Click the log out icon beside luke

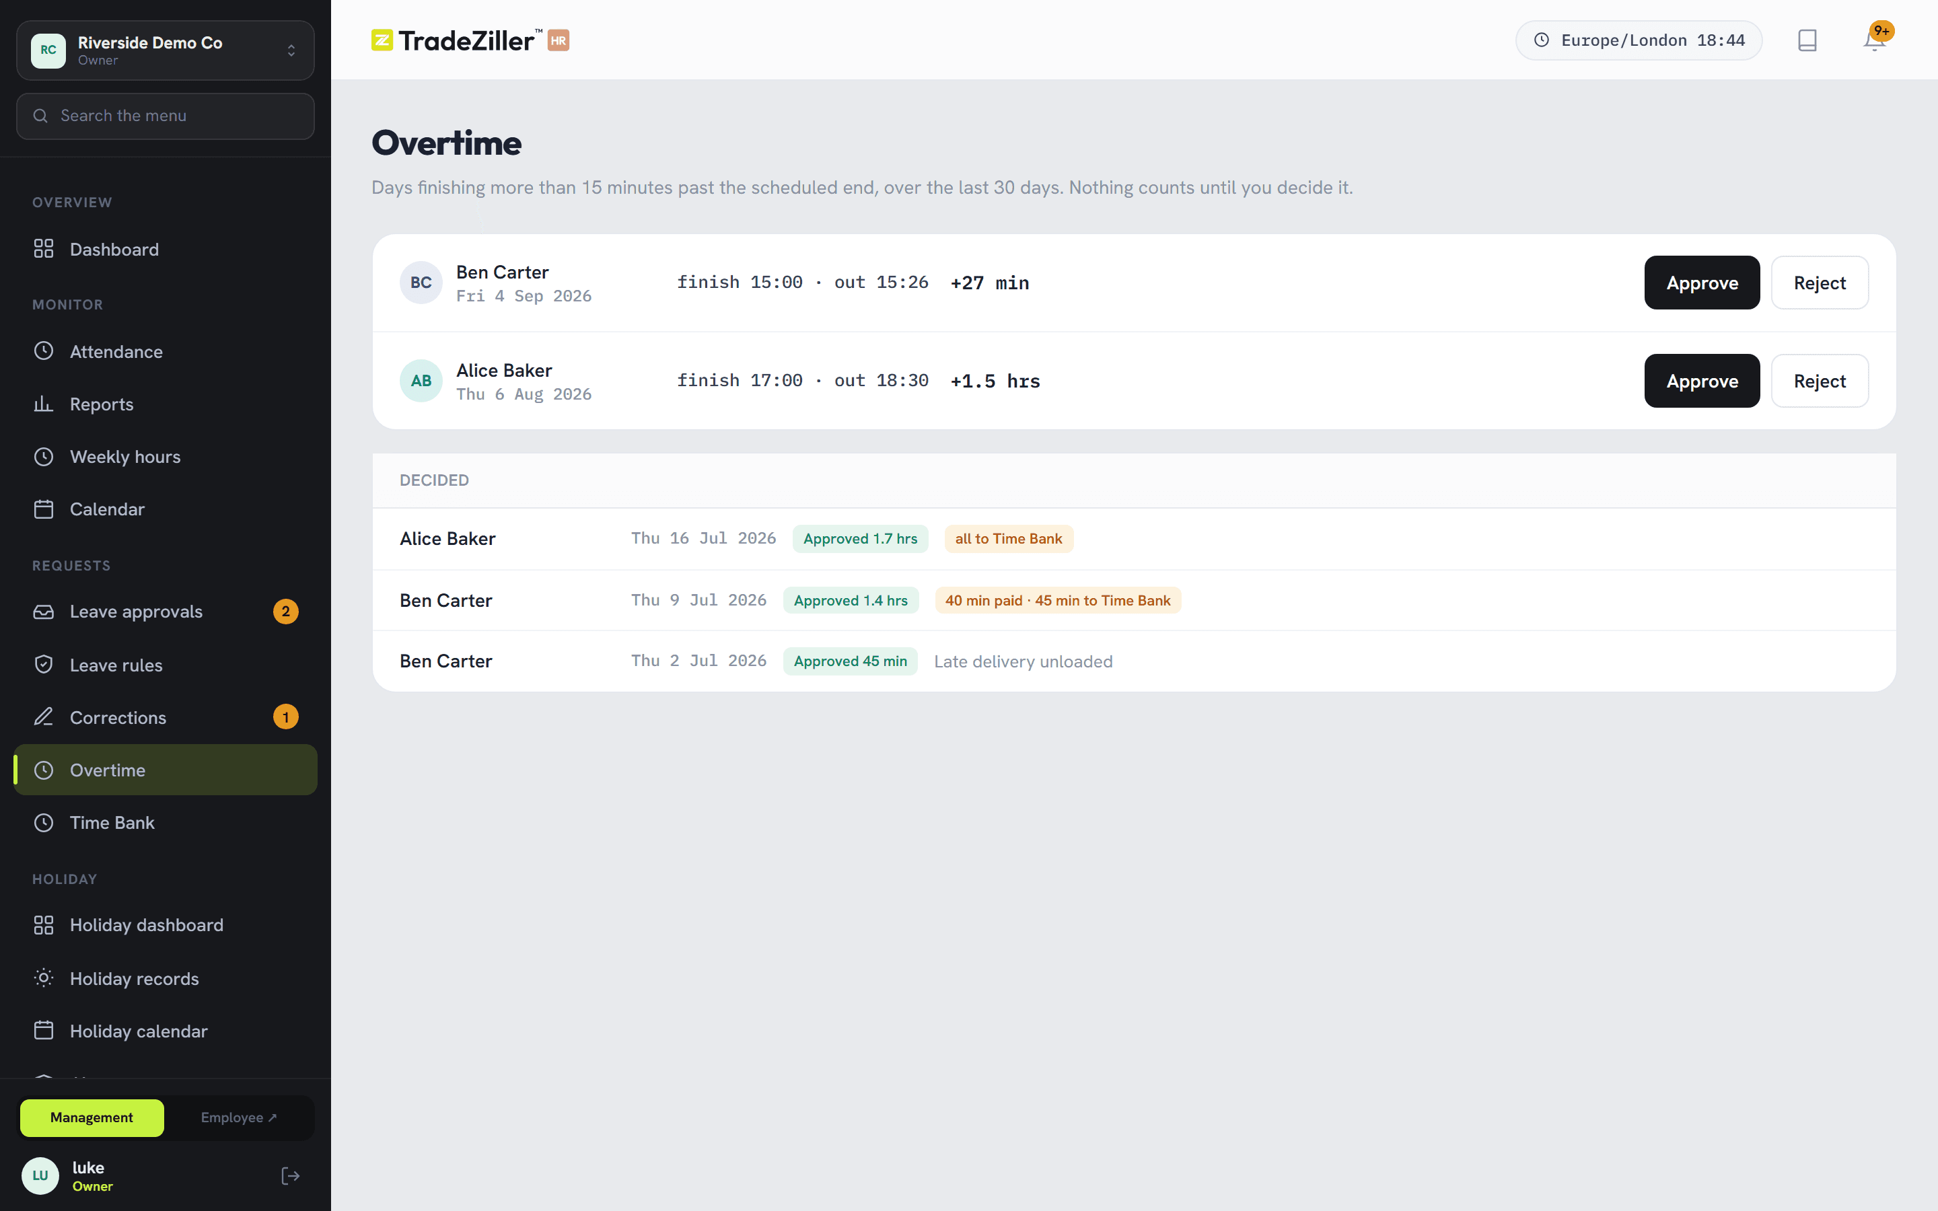click(x=291, y=1176)
